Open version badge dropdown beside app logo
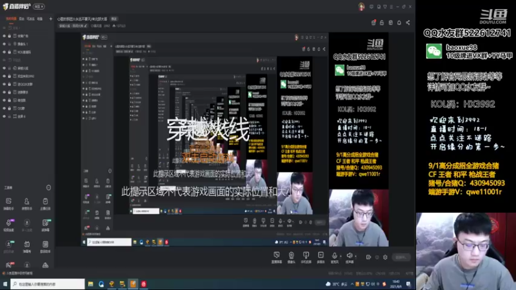 [39, 6]
